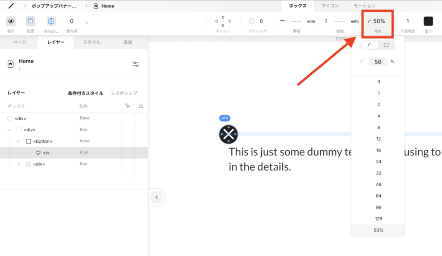Open the Home page settings sliders icon
This screenshot has width=442, height=256.
click(x=136, y=64)
